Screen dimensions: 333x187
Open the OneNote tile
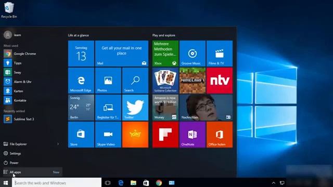coord(193,135)
